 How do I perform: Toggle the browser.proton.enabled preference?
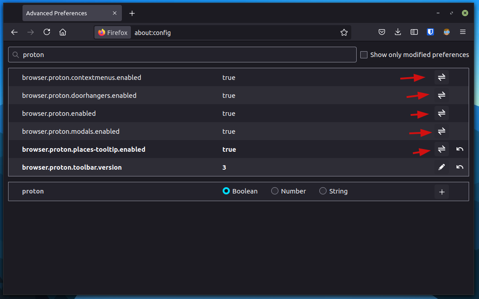(441, 113)
